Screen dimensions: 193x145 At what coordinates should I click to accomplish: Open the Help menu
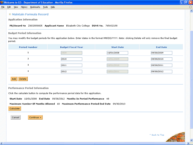53,7
